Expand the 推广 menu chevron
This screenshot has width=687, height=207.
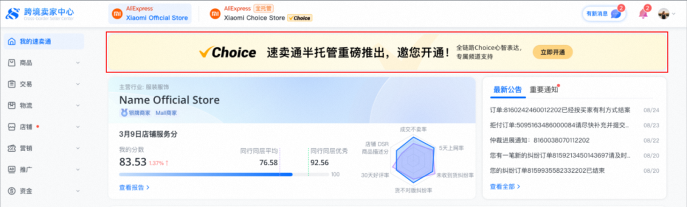78,169
